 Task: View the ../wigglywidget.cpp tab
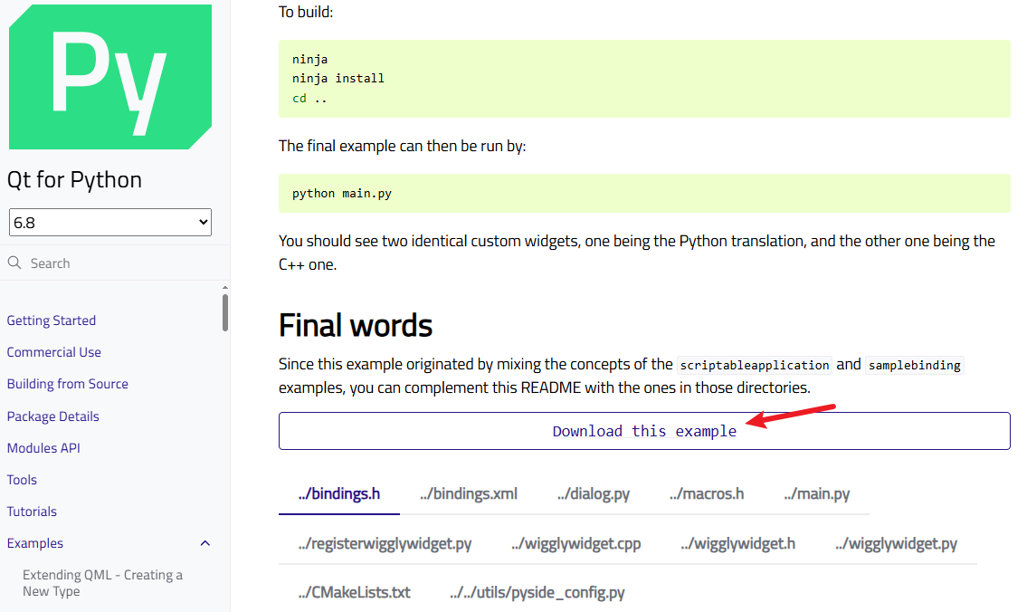pyautogui.click(x=575, y=543)
